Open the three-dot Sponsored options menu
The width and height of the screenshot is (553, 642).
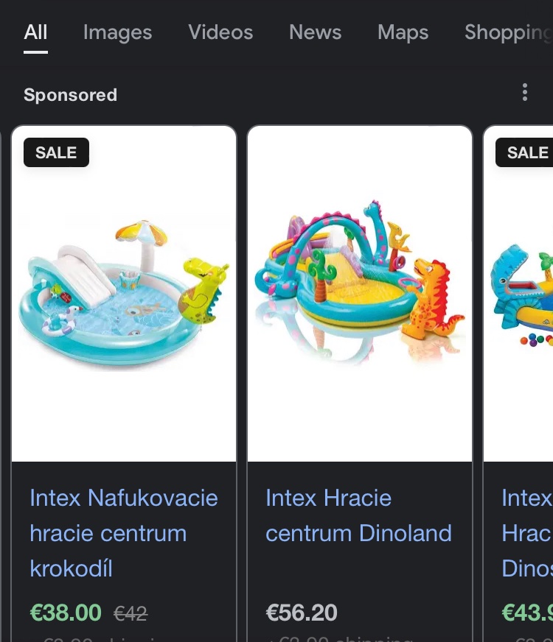tap(524, 92)
